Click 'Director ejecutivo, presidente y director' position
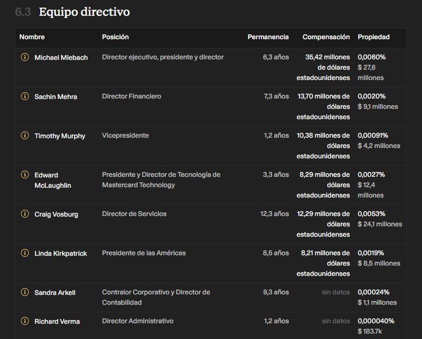422x339 pixels. [163, 57]
